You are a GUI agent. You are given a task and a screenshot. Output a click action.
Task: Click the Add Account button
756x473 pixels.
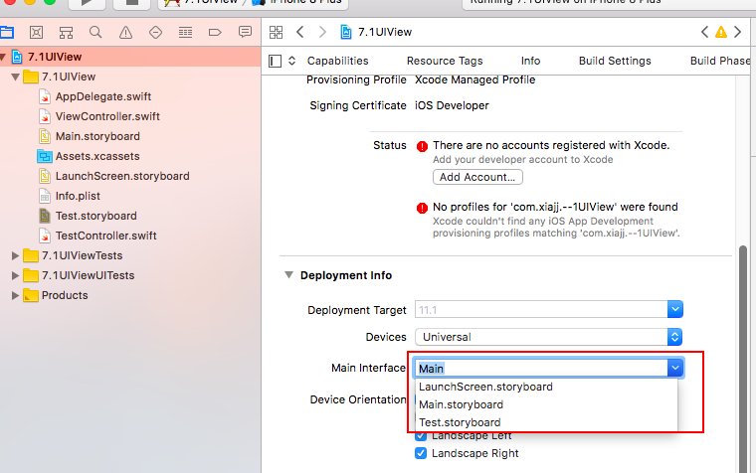[477, 177]
